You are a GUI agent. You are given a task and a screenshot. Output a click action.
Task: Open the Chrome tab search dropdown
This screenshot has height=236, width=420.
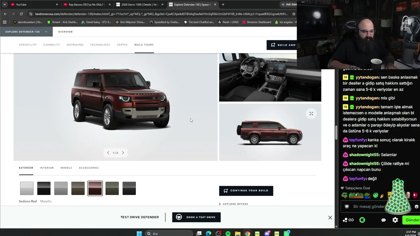(x=5, y=5)
